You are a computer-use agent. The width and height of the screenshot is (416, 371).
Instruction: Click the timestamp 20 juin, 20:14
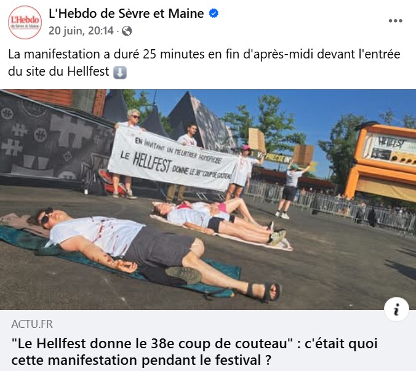[81, 31]
